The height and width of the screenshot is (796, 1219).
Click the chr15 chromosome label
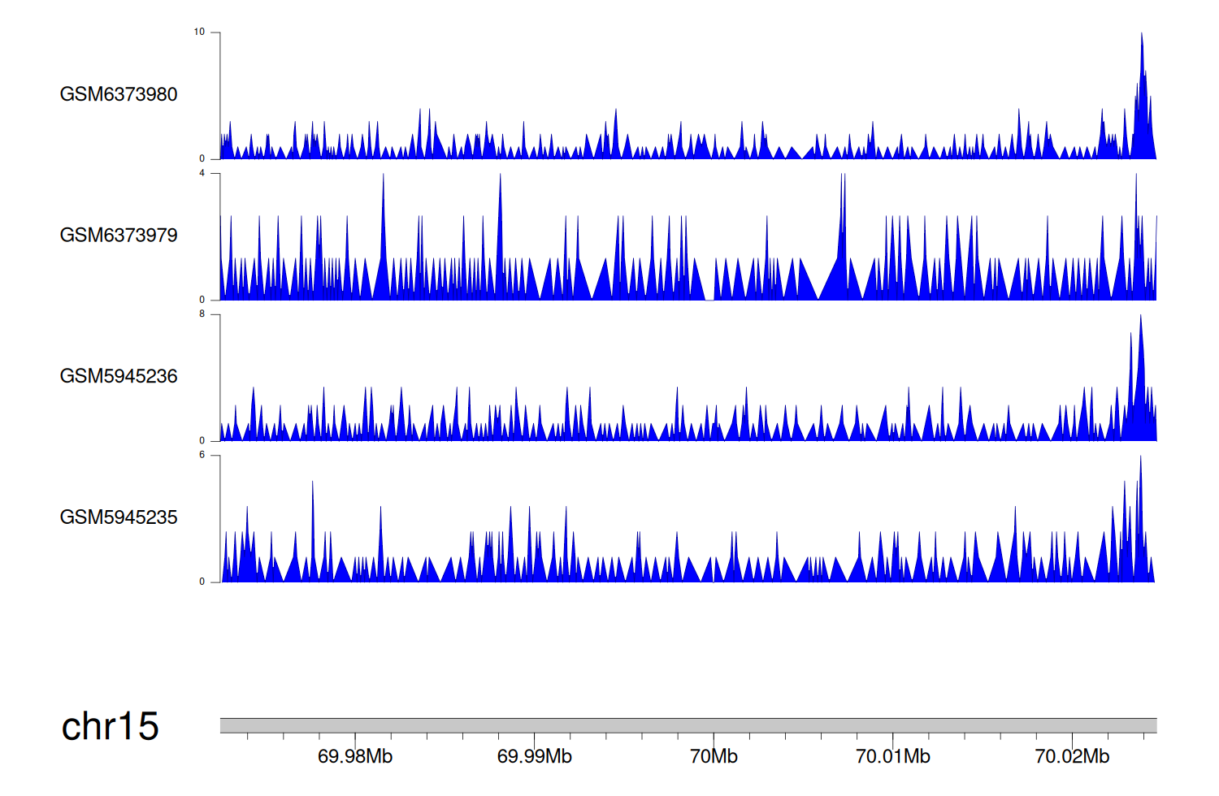tap(110, 726)
